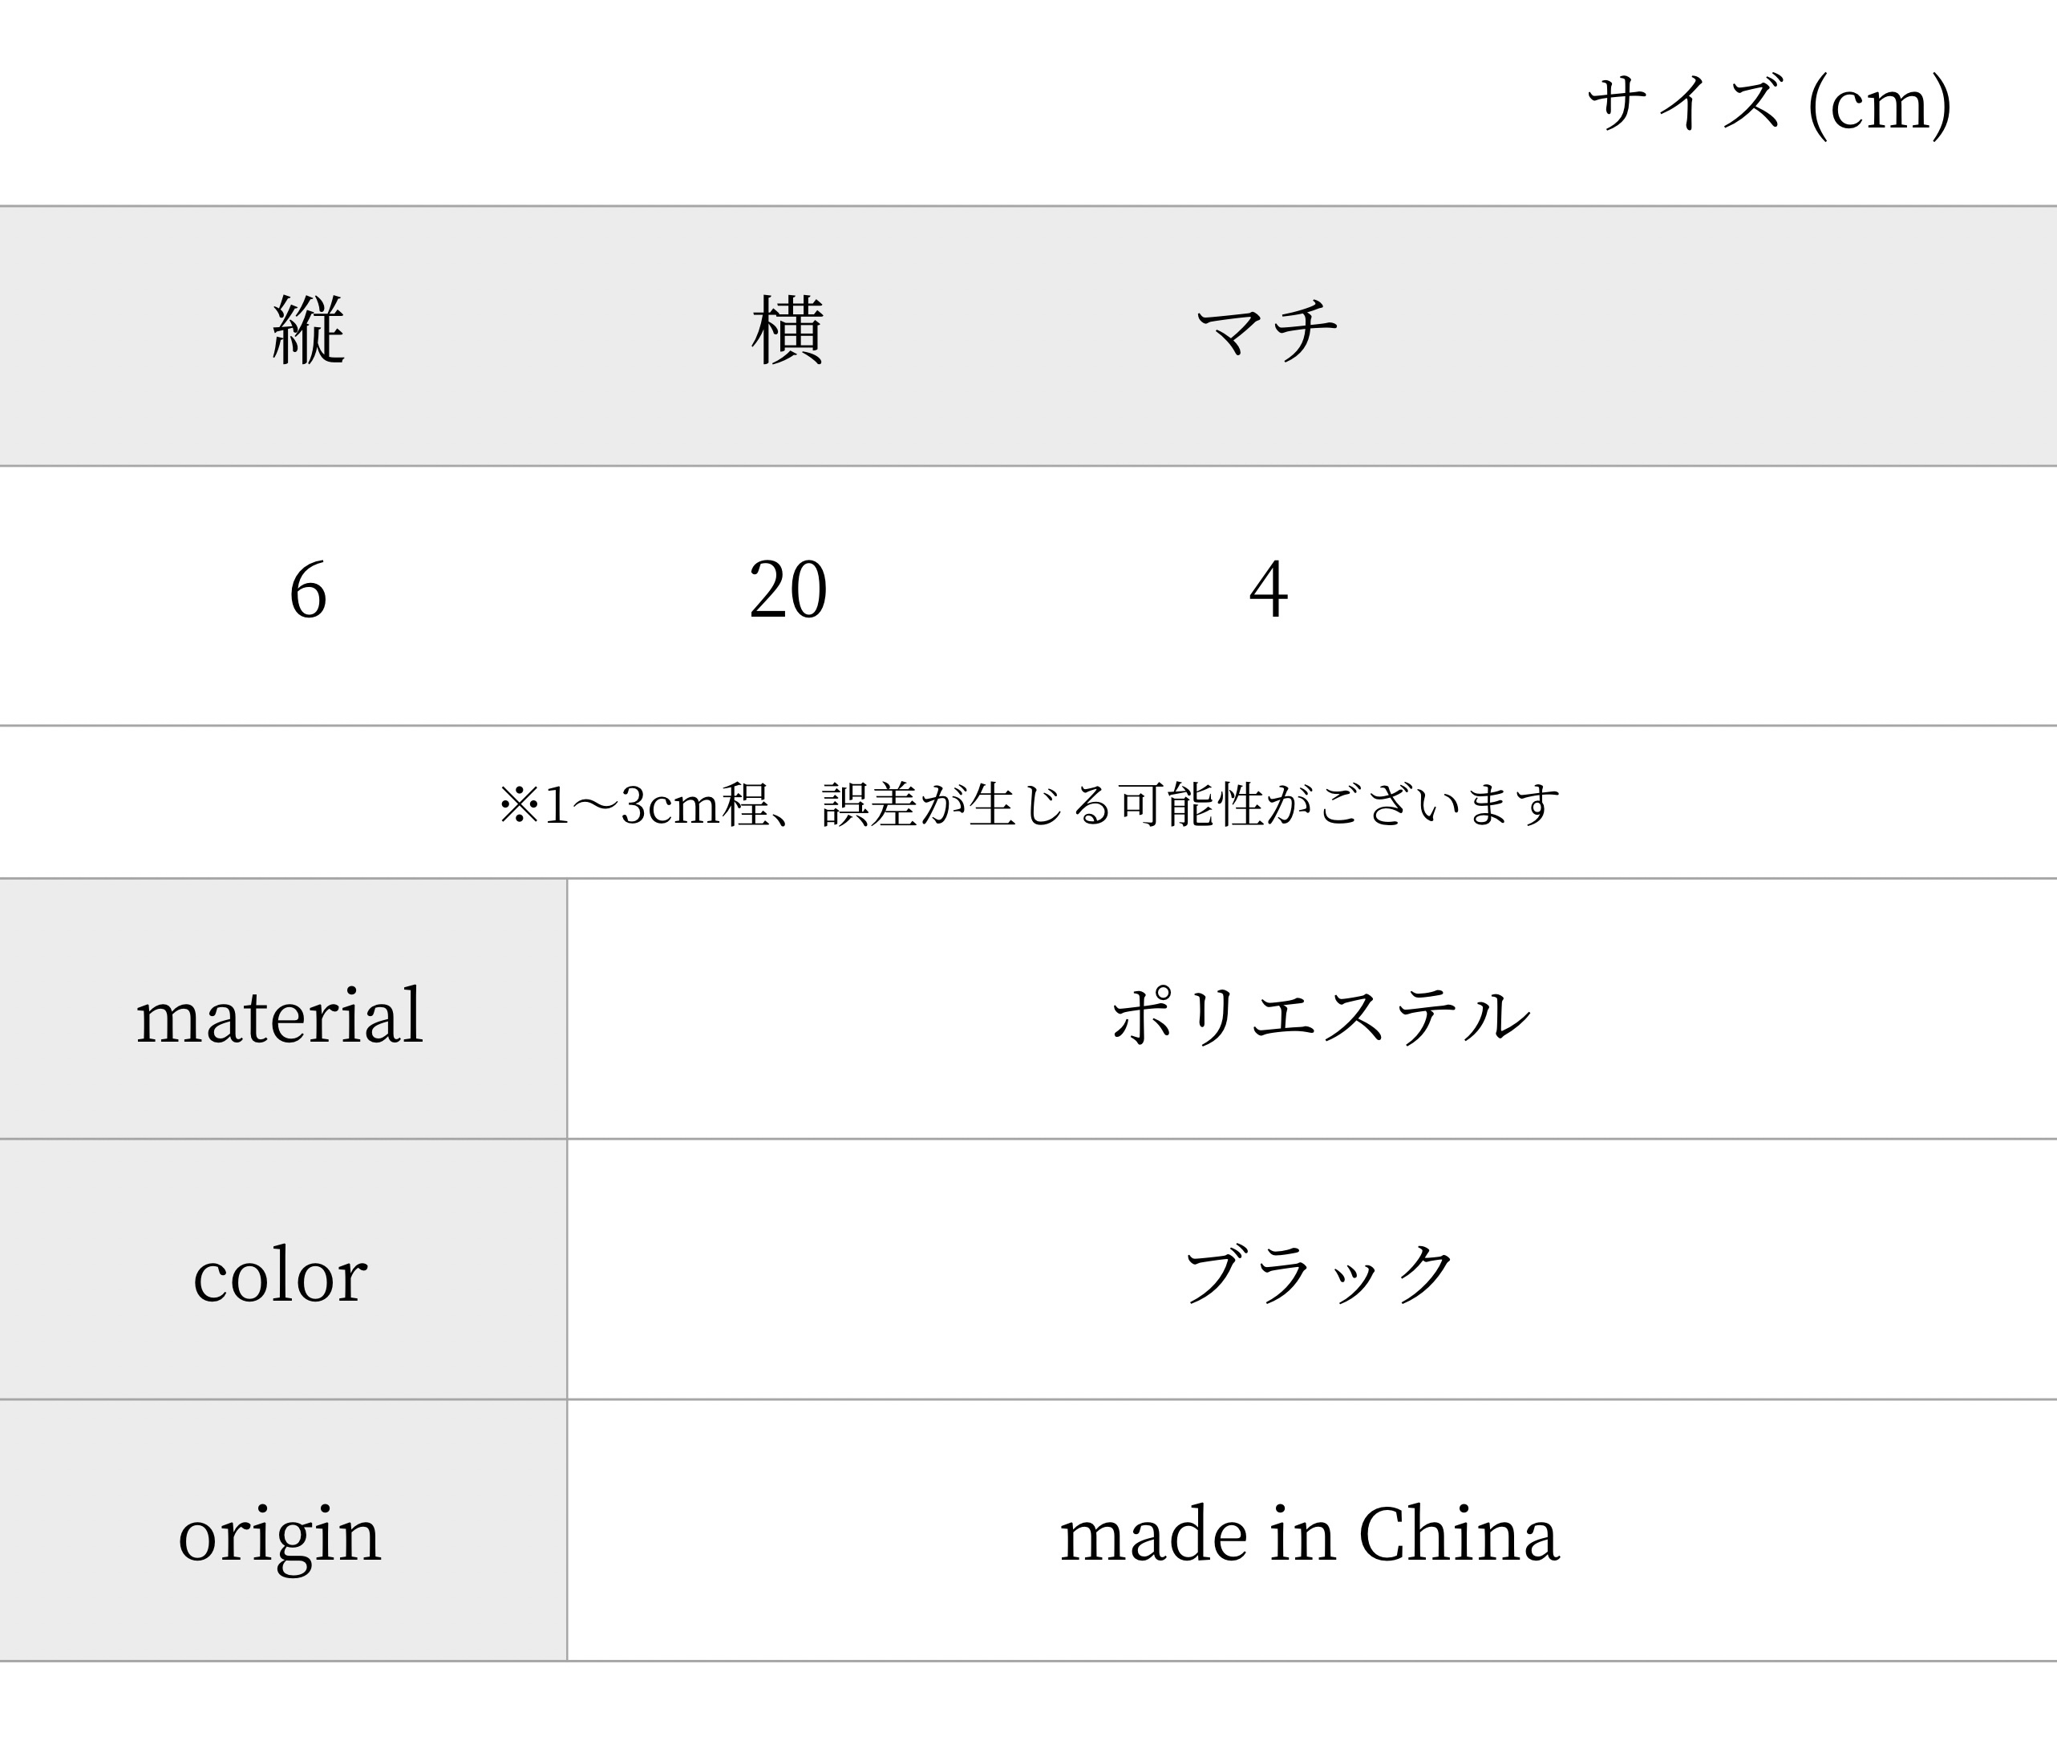
Task: Click the word China in origin value
Action: [1460, 1535]
